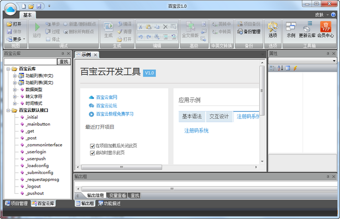The image size is (340, 219).
Task: Open a project with 打开 in 视图 group
Action: point(14,24)
